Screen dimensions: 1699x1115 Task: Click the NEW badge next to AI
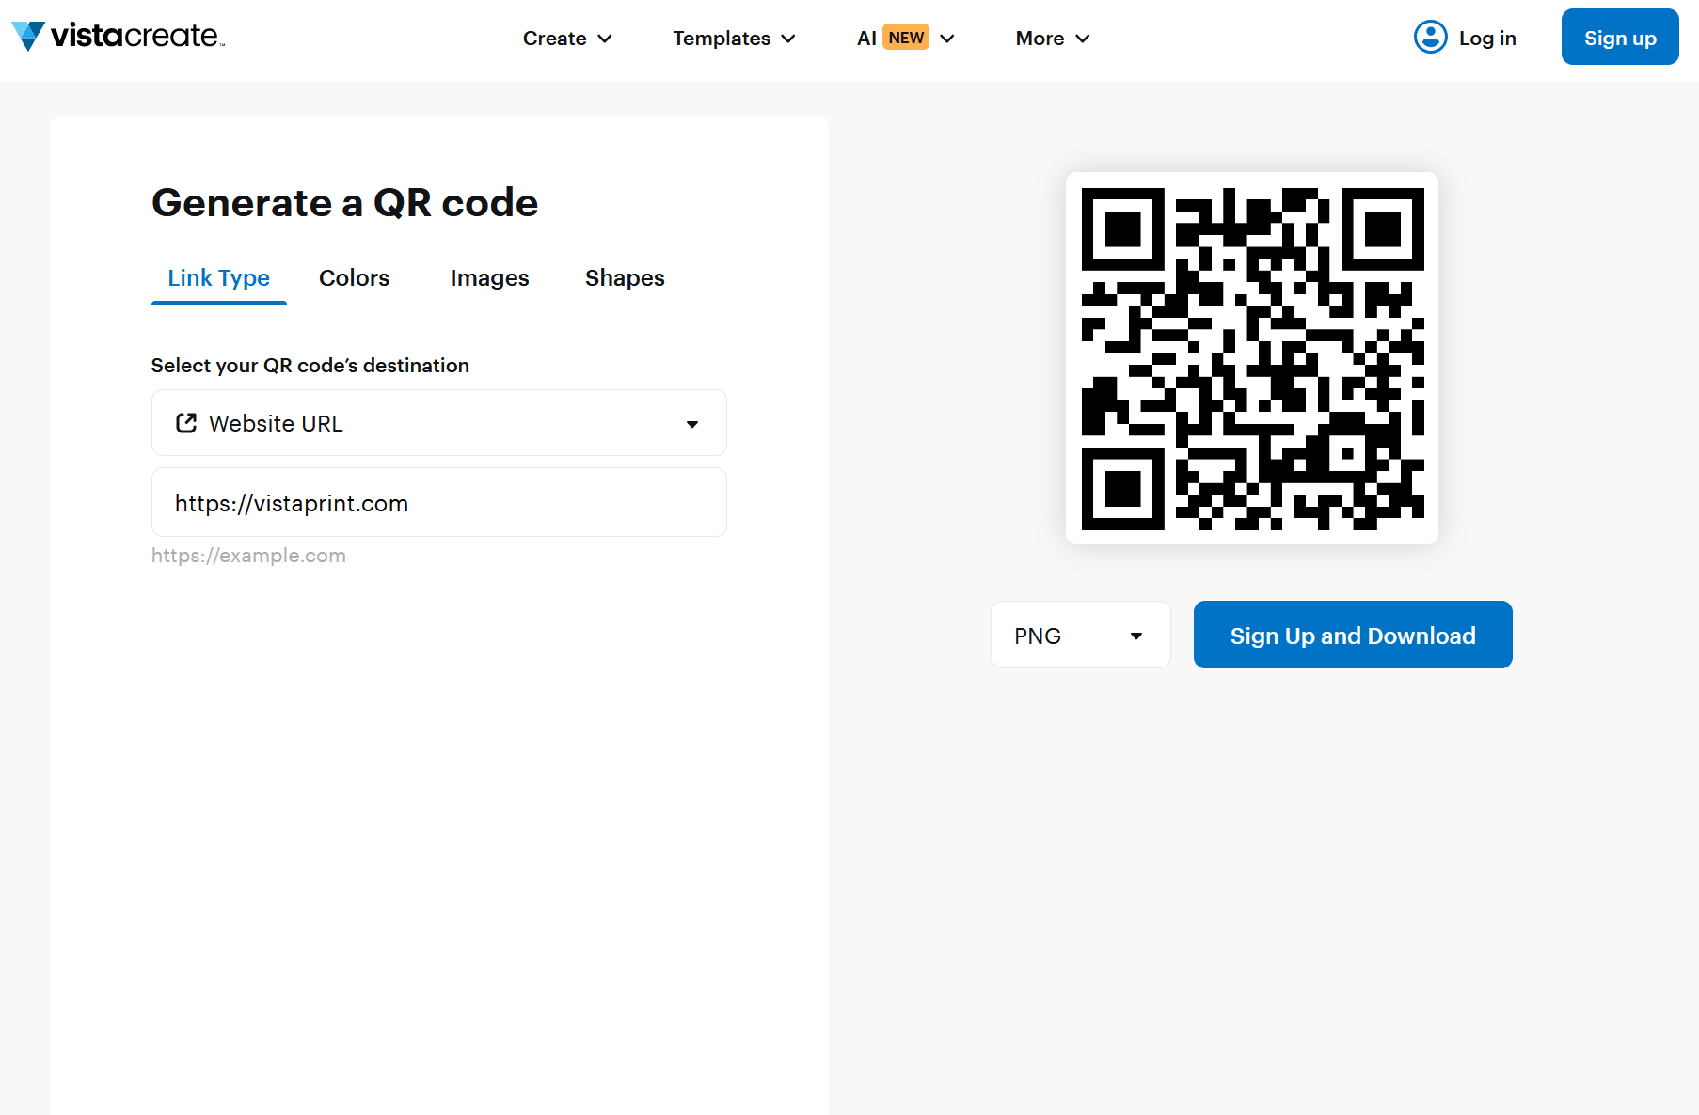[x=905, y=37]
